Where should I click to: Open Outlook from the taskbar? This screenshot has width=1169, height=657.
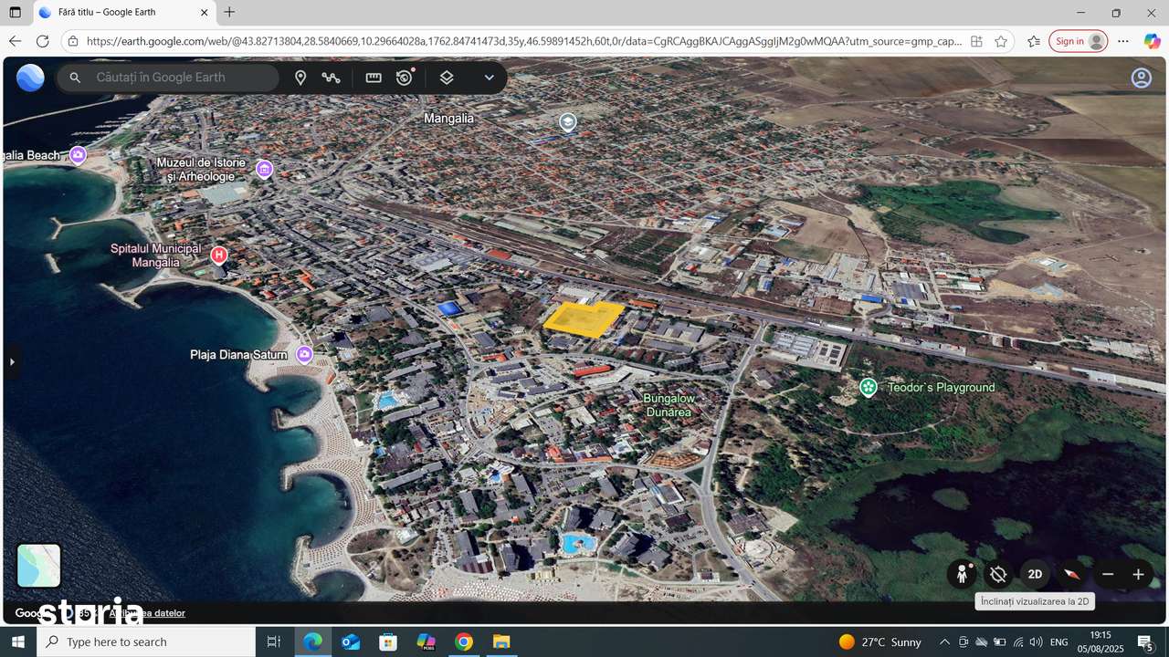point(351,641)
